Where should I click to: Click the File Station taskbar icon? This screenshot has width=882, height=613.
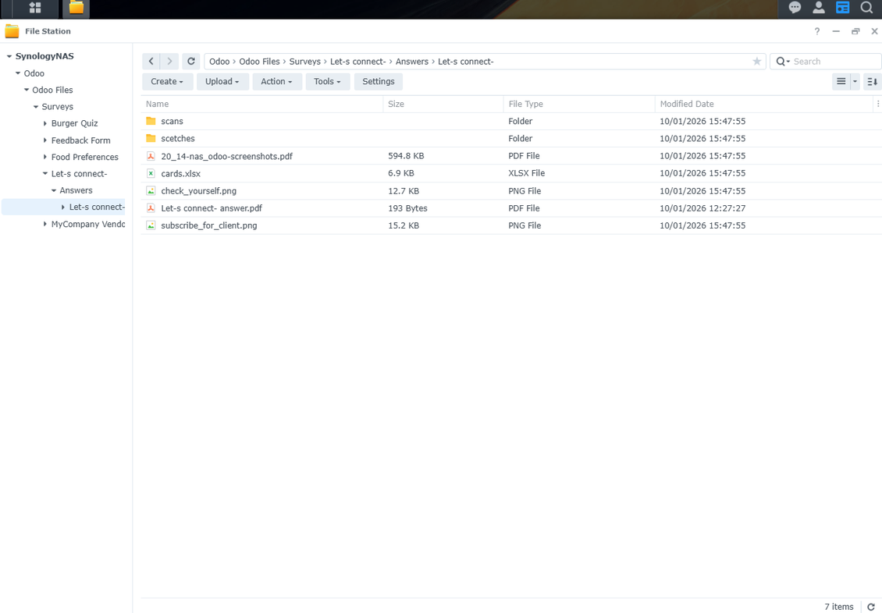click(76, 8)
